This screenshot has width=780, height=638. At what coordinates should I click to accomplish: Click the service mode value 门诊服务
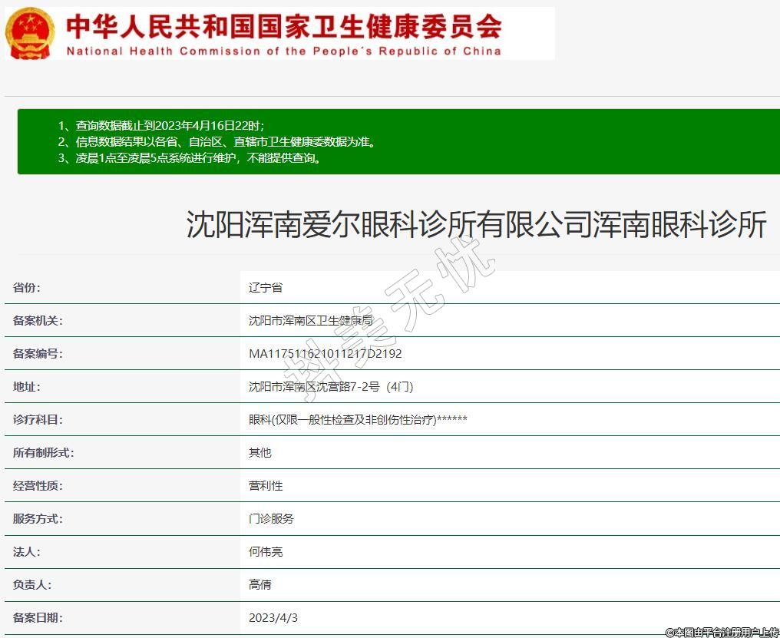coord(271,519)
